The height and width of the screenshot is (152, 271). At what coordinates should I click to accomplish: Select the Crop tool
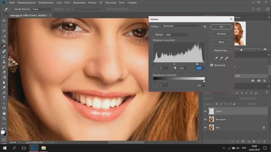pos(4,41)
